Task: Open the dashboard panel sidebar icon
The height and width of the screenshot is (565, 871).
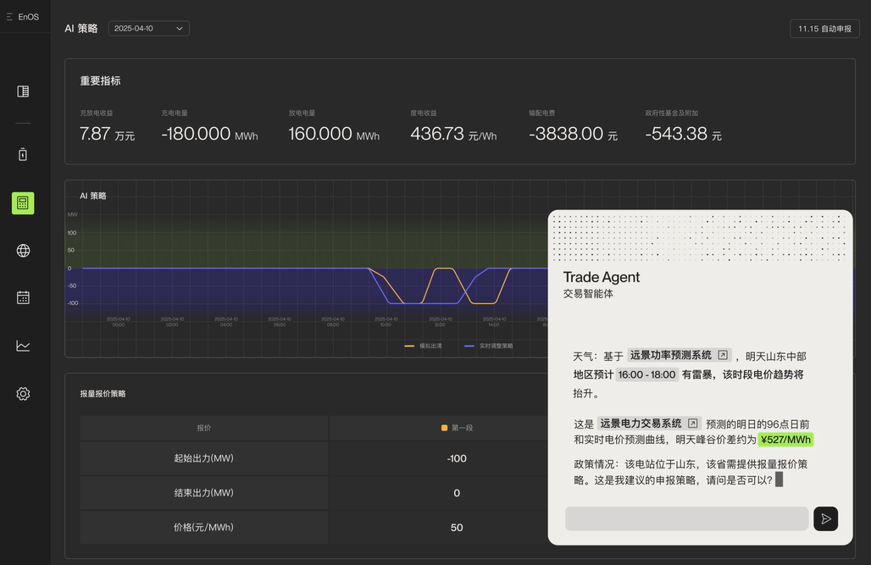Action: coord(23,91)
